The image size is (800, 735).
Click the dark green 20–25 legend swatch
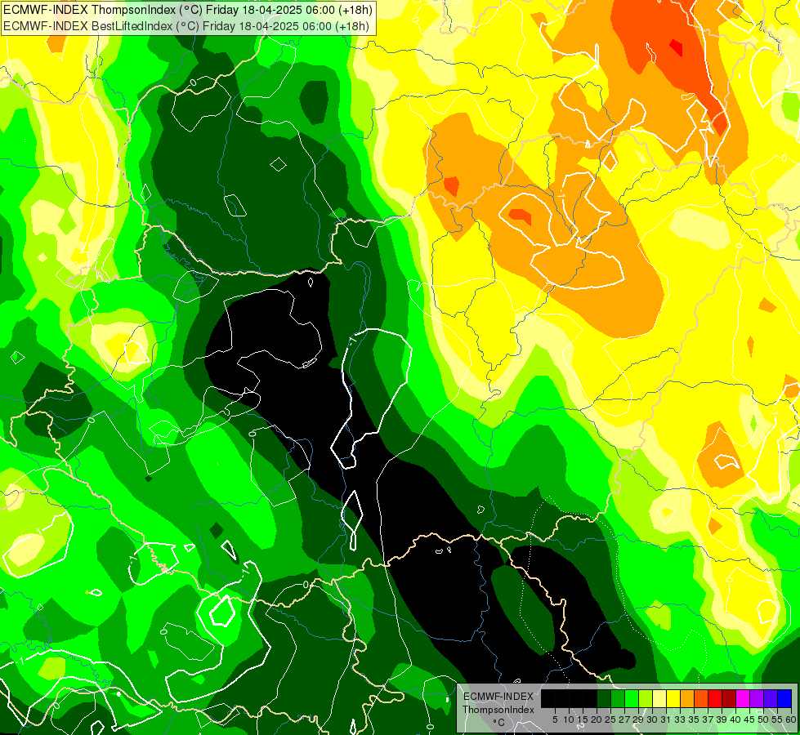click(x=604, y=698)
